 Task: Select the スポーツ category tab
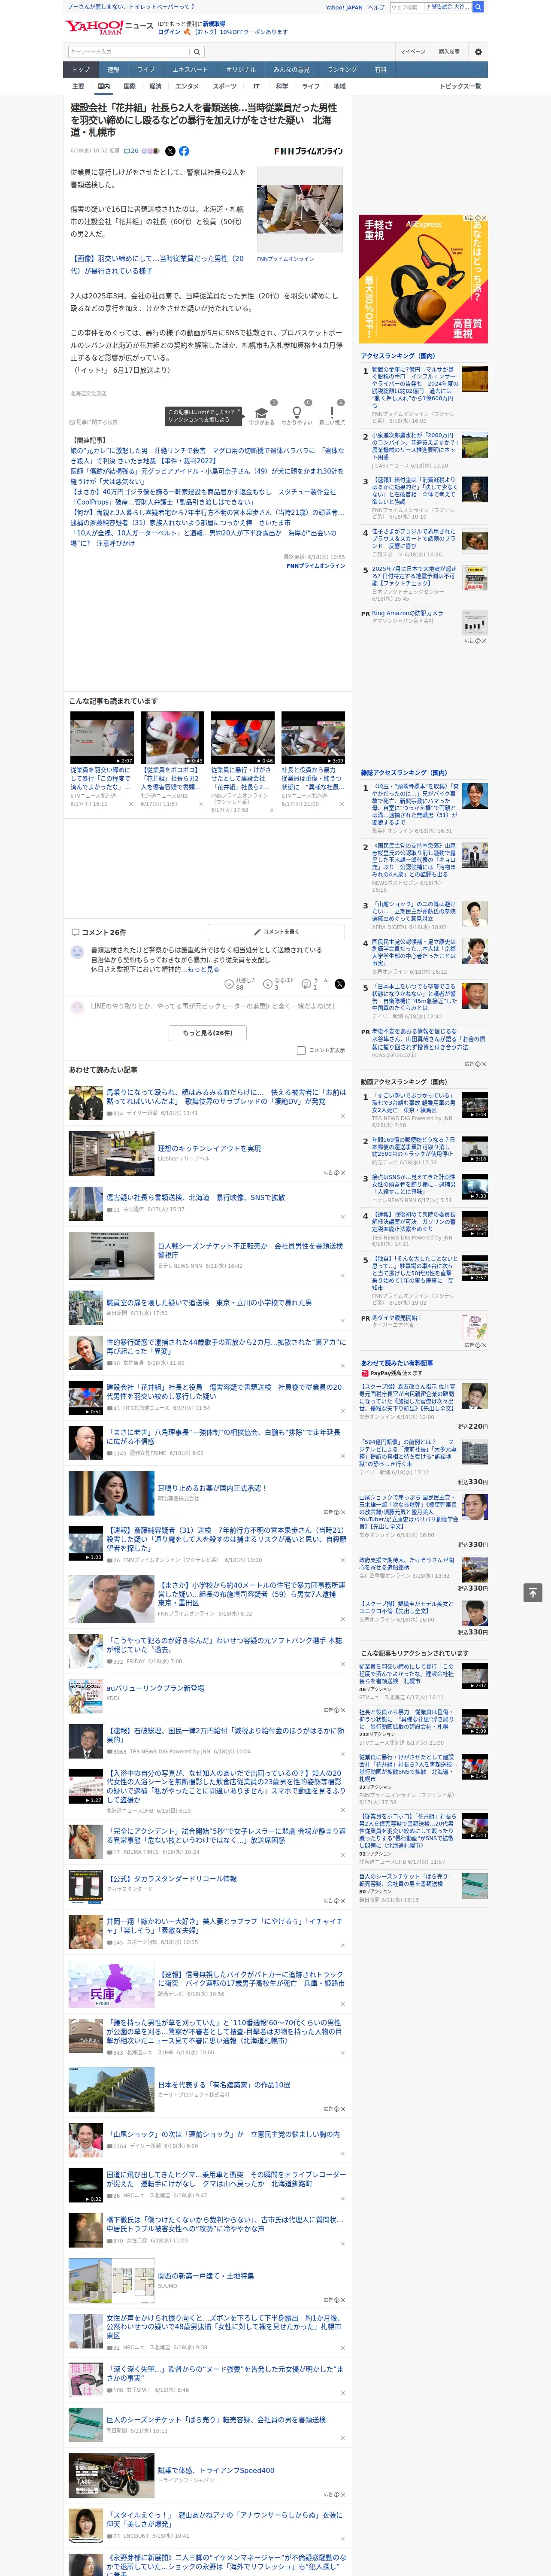click(x=225, y=86)
